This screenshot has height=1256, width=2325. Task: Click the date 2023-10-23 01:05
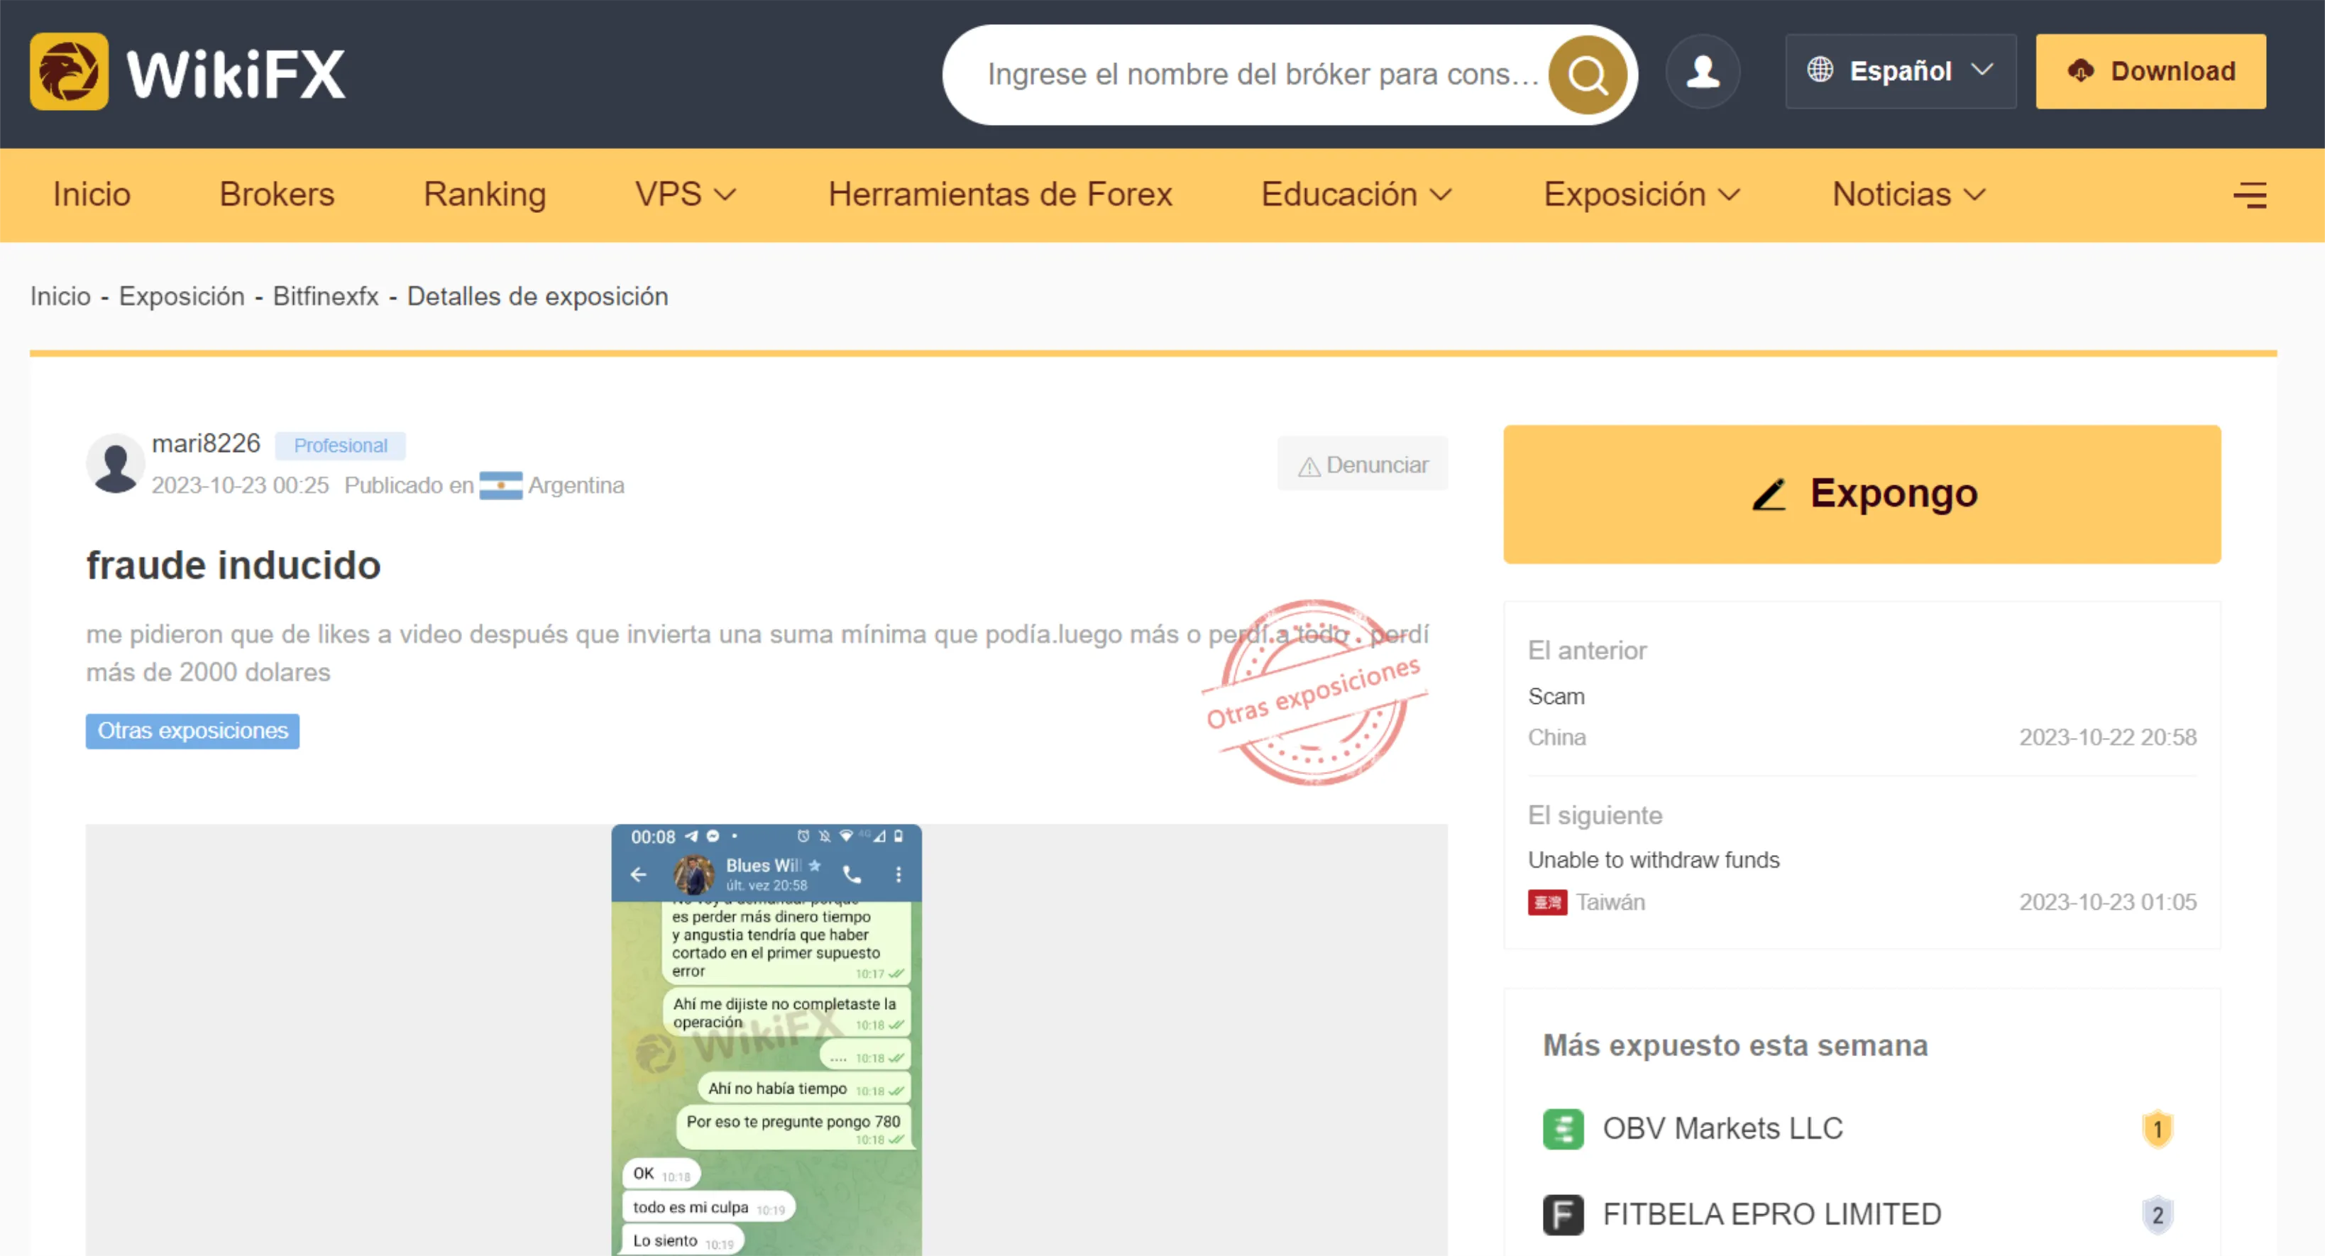click(x=2108, y=903)
